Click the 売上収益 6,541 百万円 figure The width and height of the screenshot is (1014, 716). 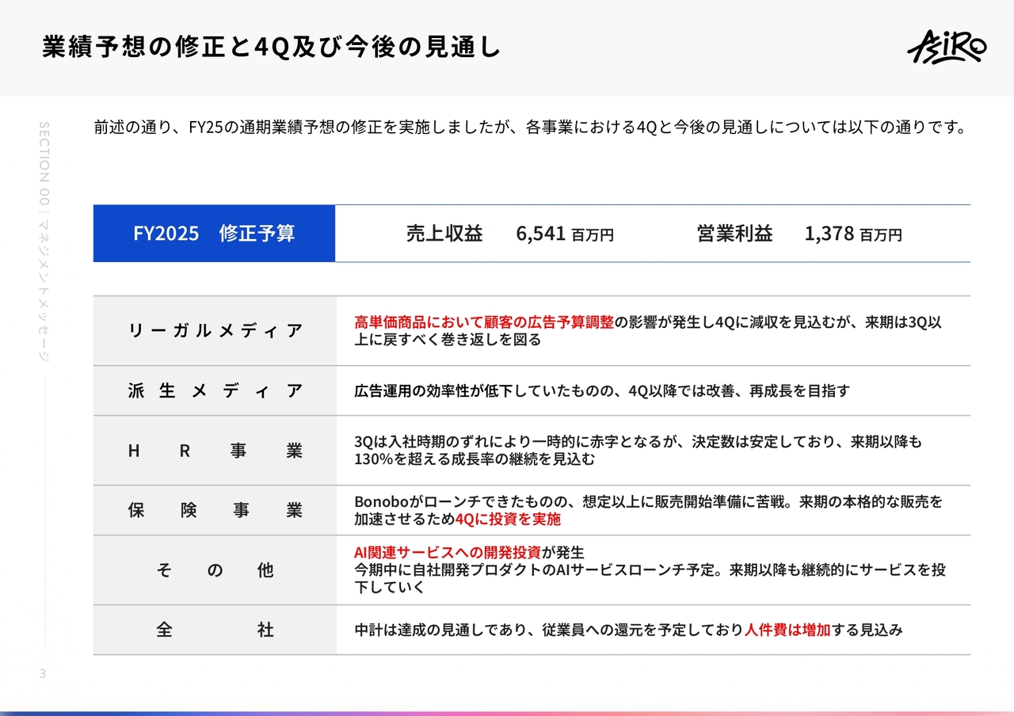(509, 234)
